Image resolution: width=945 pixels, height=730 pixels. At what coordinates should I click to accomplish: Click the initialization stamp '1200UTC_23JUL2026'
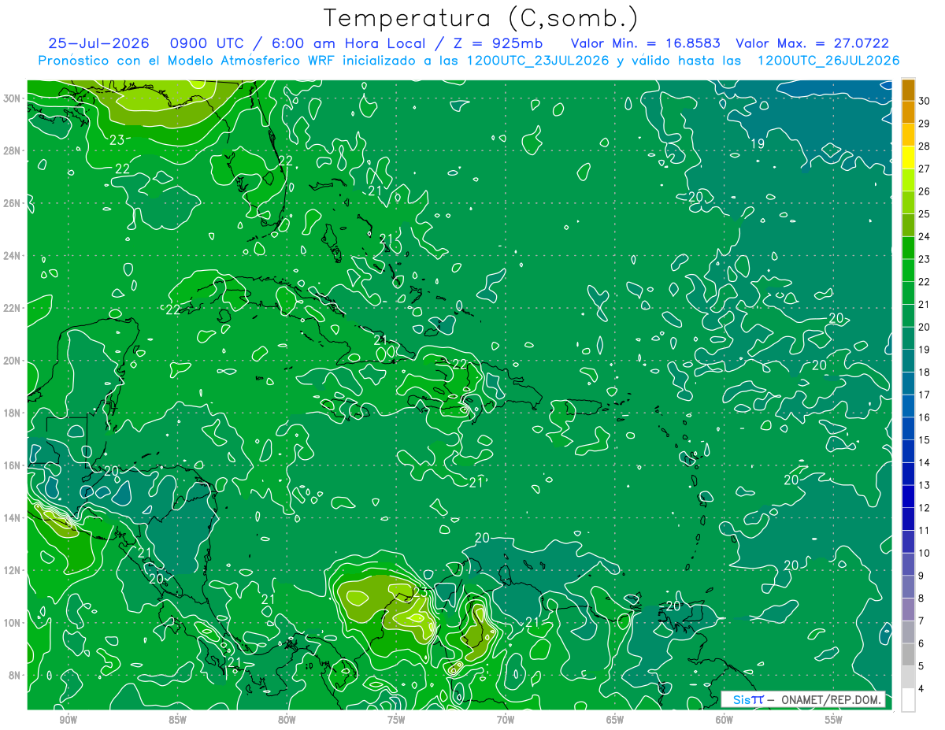538,61
